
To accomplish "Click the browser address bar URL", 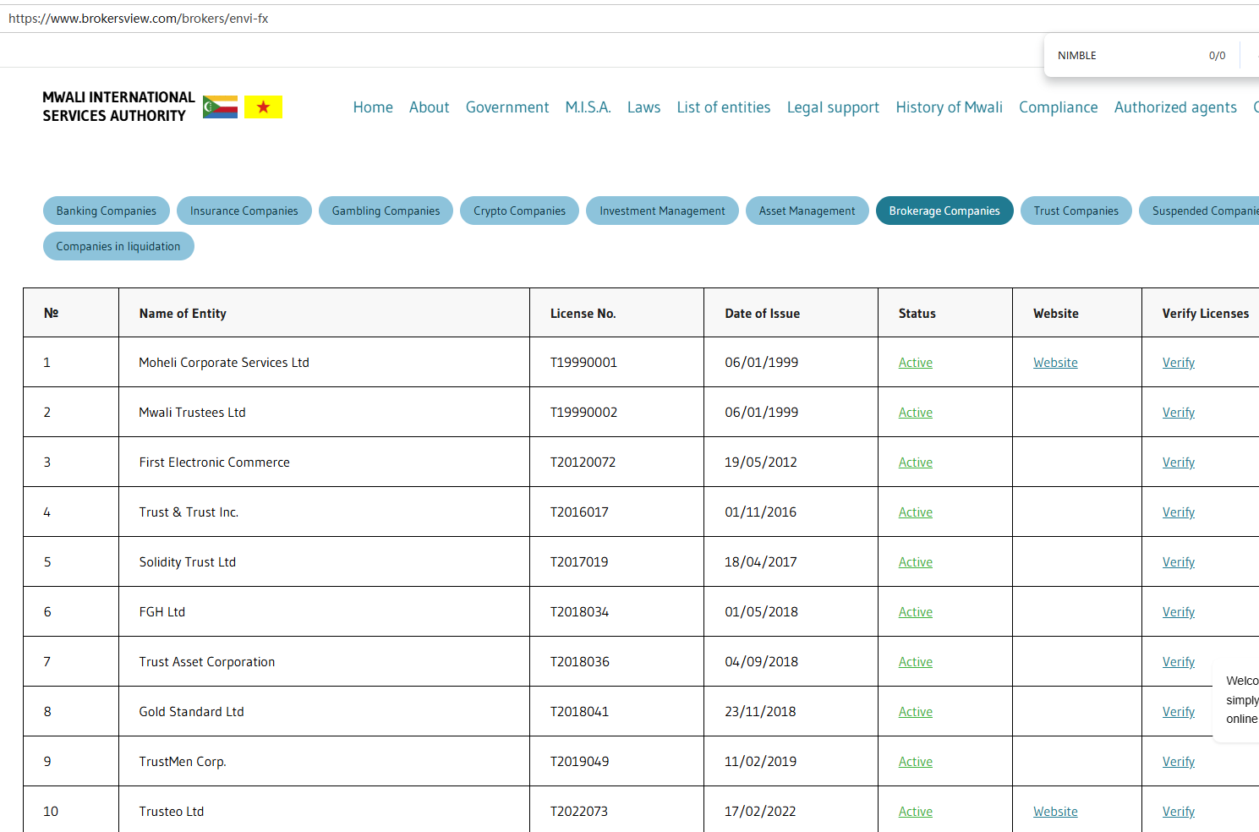I will click(139, 19).
